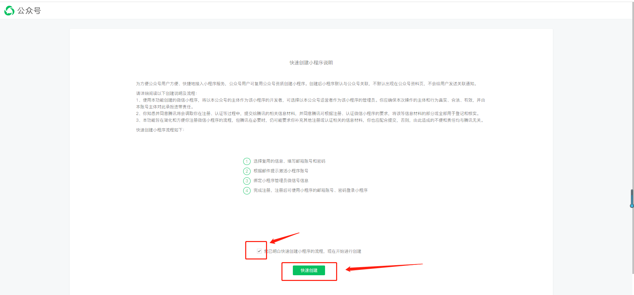
Task: Click the step 1 circled number icon
Action: [247, 162]
